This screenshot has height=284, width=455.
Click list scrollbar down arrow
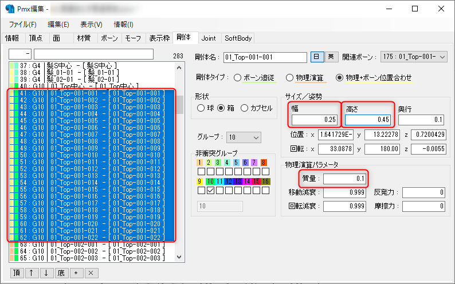point(179,257)
